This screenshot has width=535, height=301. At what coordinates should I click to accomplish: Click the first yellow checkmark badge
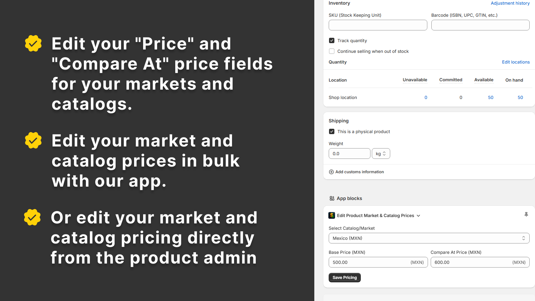(33, 43)
